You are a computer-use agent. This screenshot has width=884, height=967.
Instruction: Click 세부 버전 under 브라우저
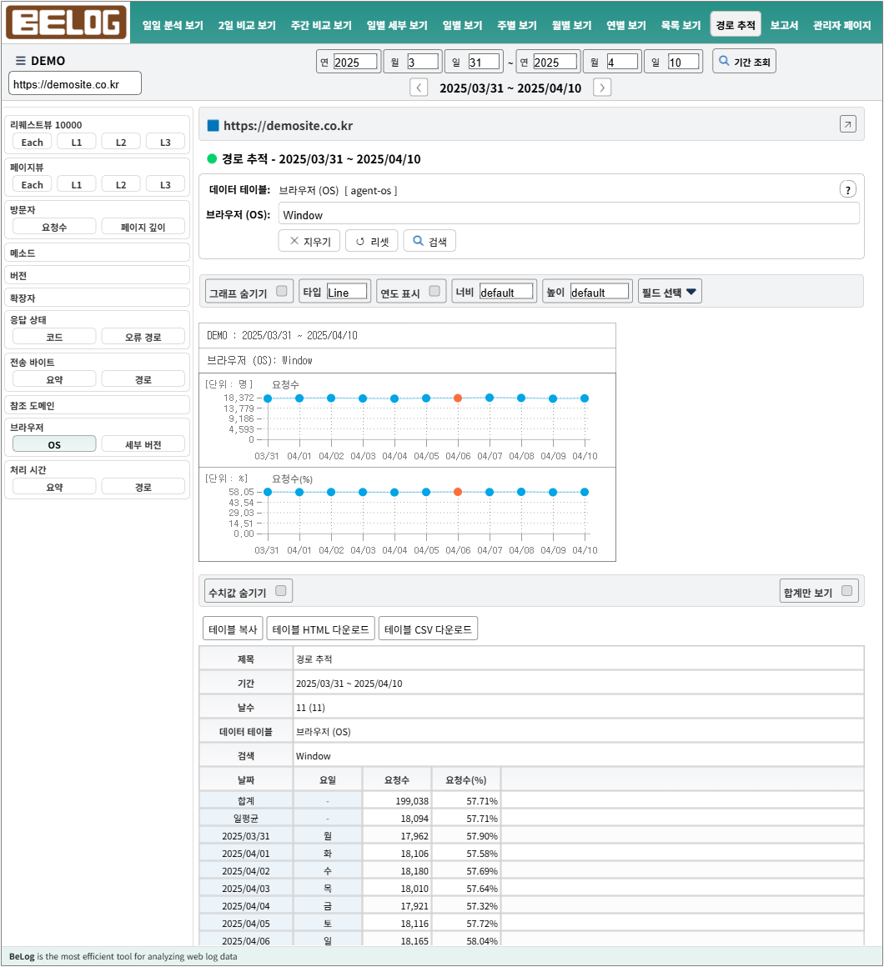(143, 444)
